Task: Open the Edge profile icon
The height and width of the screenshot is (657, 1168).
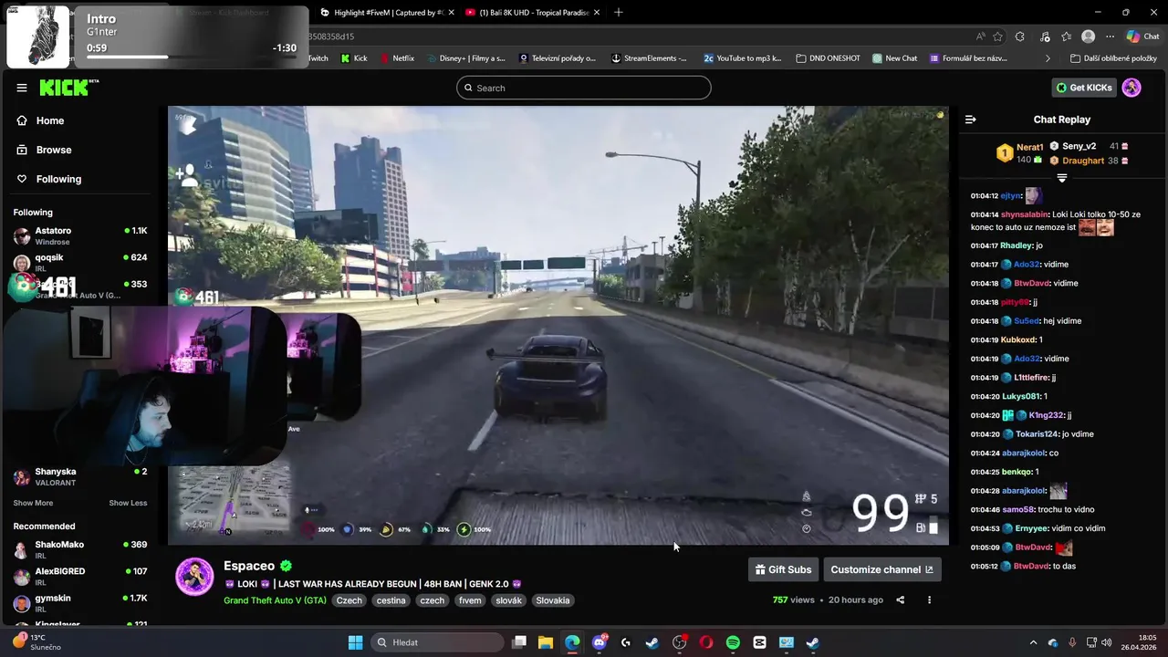Action: pyautogui.click(x=1088, y=36)
